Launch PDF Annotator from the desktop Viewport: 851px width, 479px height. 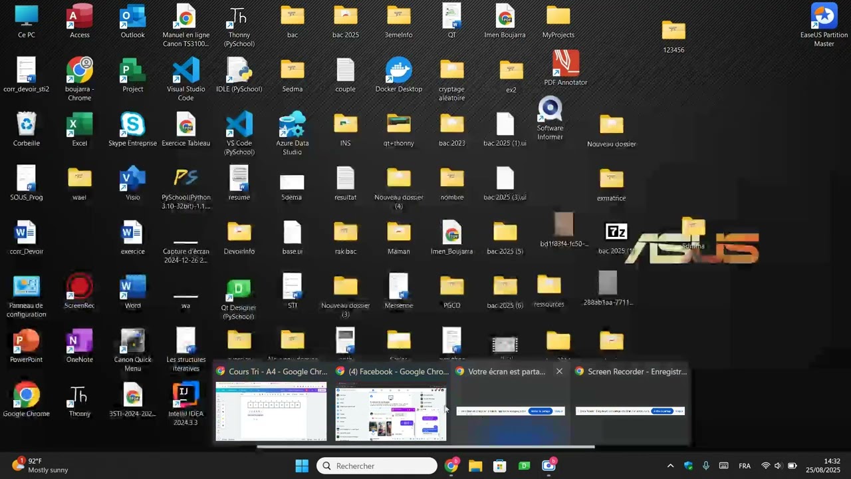coord(566,68)
